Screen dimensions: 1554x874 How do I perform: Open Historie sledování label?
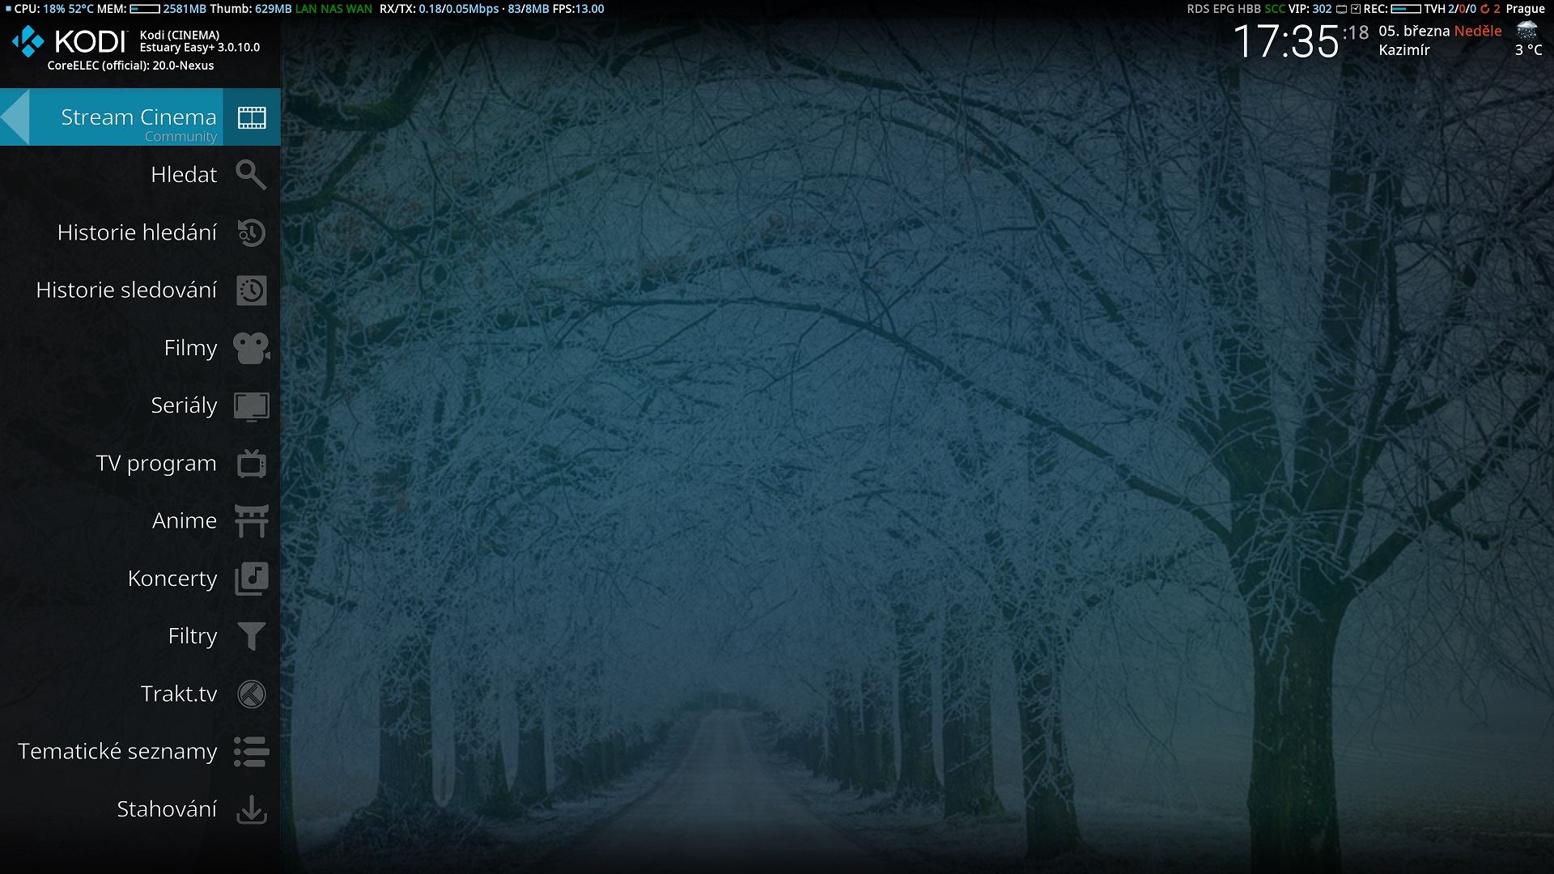pos(126,291)
